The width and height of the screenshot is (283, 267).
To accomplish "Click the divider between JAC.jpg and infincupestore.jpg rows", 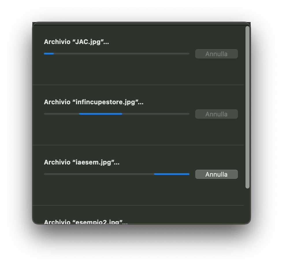I will [x=138, y=85].
